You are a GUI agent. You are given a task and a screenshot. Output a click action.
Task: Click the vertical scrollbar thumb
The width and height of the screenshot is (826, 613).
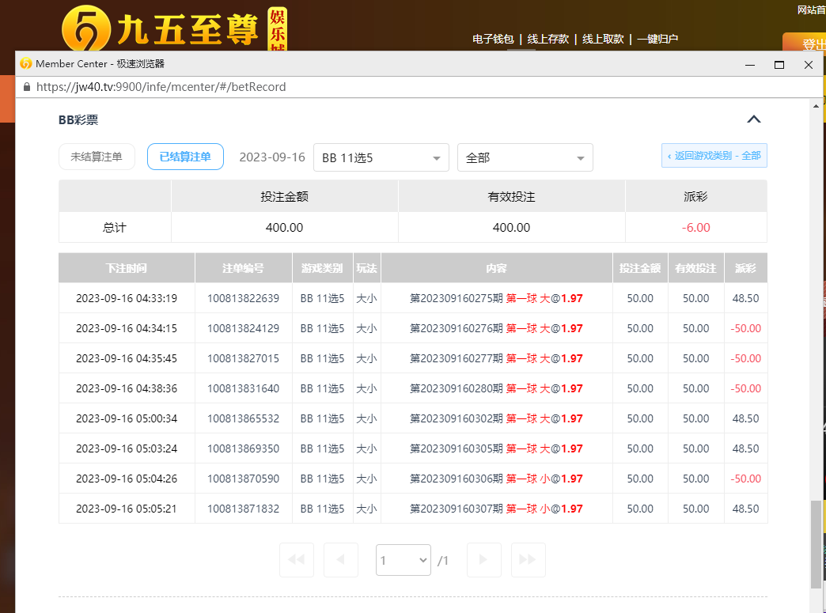click(816, 544)
